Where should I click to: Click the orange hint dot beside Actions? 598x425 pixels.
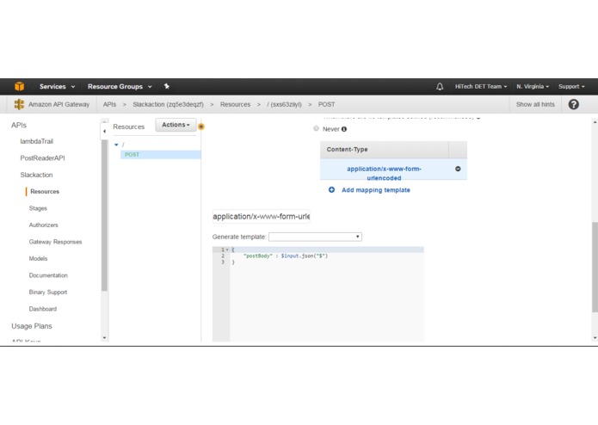tap(201, 126)
